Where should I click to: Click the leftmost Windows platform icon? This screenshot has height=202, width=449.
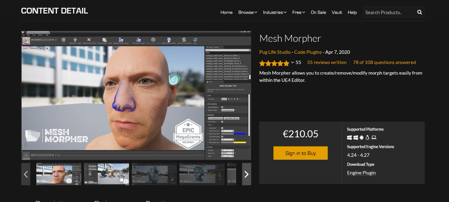[349, 137]
